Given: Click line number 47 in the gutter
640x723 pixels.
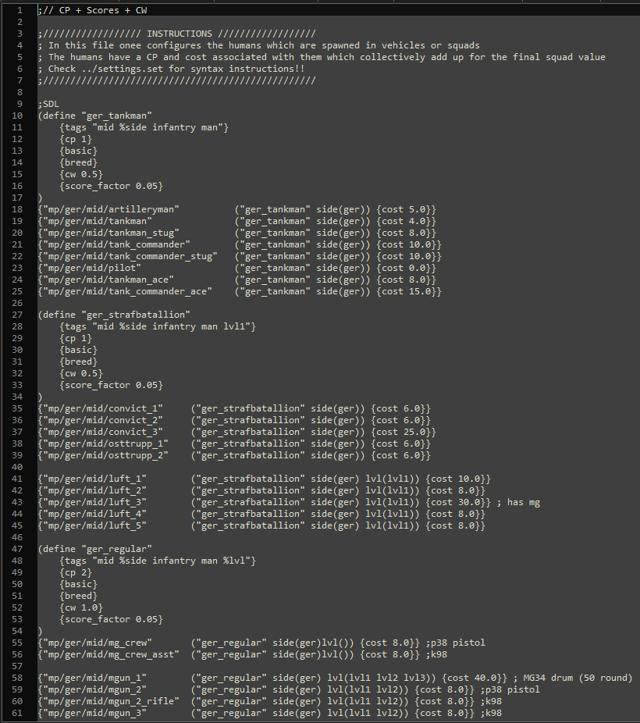Looking at the screenshot, I should click(17, 549).
